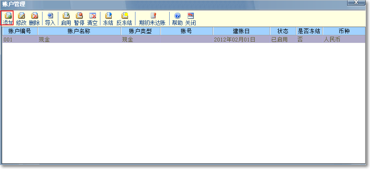The width and height of the screenshot is (370, 169).
Task: Click the 建账日 column header
Action: coord(242,31)
